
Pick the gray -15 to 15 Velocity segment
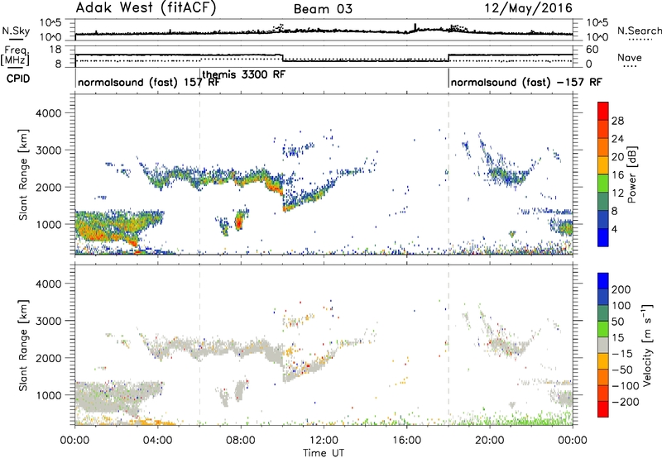click(603, 345)
